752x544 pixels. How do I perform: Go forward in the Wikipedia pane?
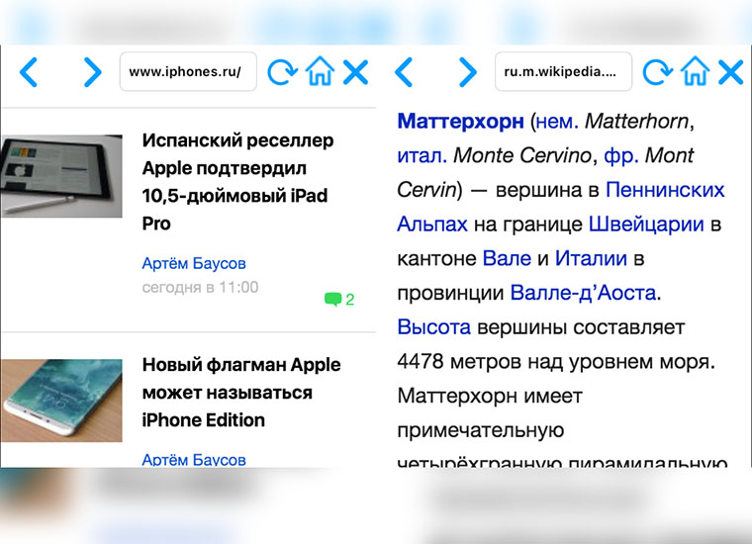click(x=467, y=71)
